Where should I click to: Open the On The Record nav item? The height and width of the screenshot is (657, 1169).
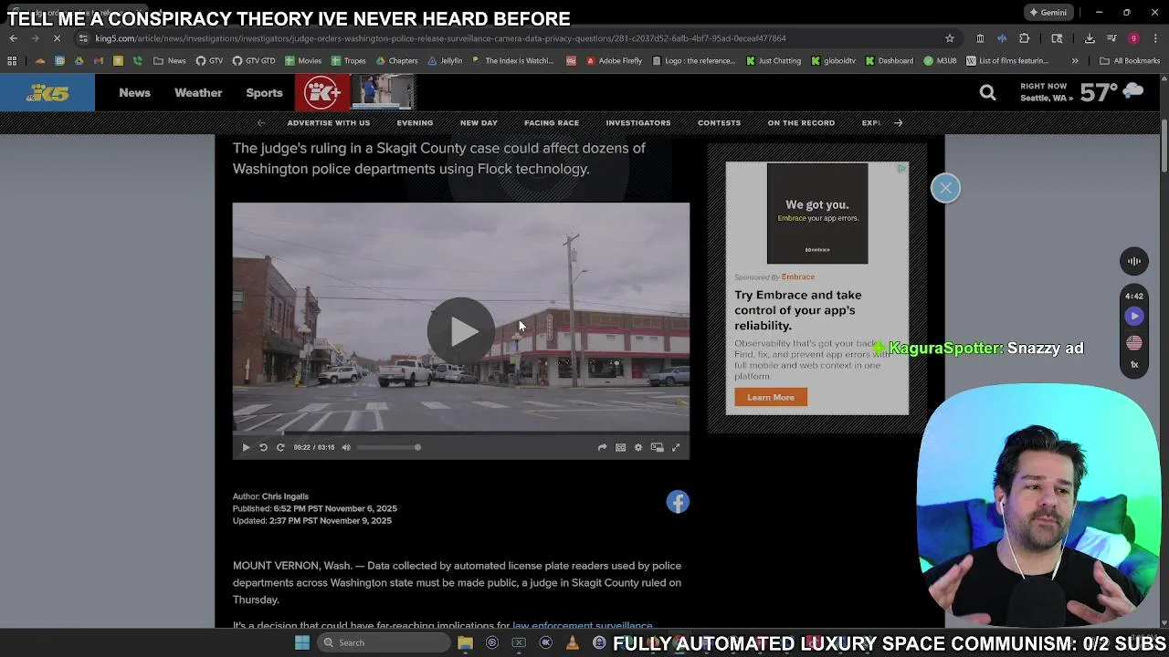click(801, 123)
